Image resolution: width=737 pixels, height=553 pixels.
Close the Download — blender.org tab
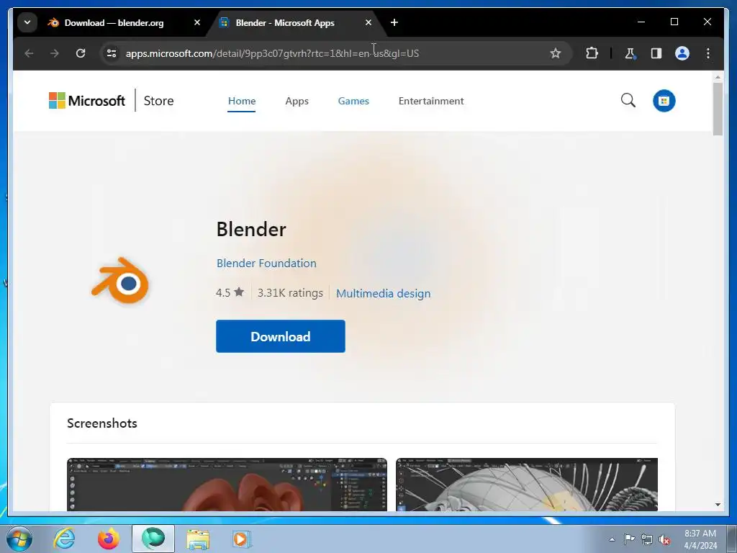coord(197,22)
